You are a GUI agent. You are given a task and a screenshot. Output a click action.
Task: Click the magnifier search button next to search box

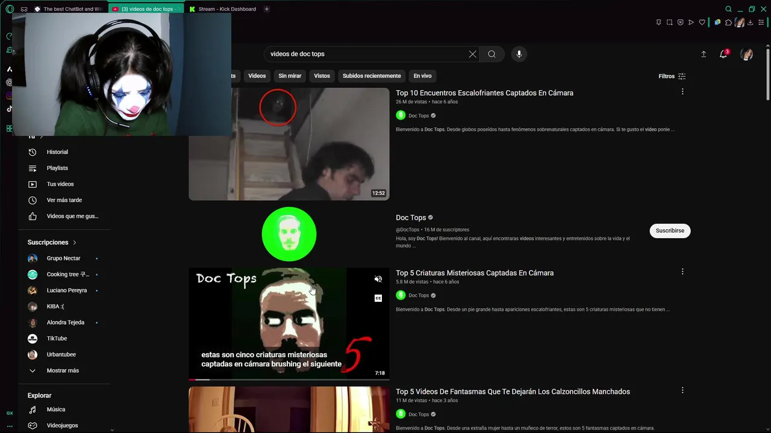click(x=492, y=54)
